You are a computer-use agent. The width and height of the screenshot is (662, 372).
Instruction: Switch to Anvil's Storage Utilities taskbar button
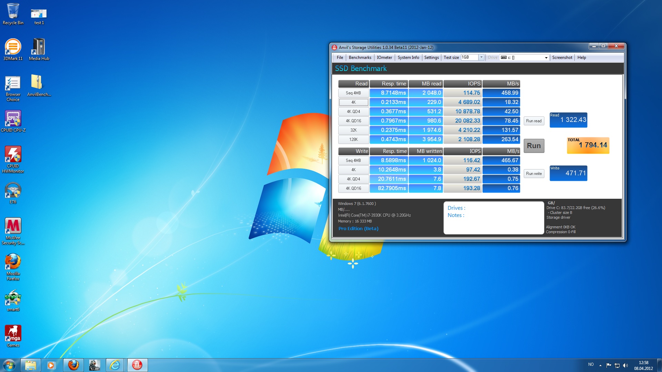(x=137, y=365)
